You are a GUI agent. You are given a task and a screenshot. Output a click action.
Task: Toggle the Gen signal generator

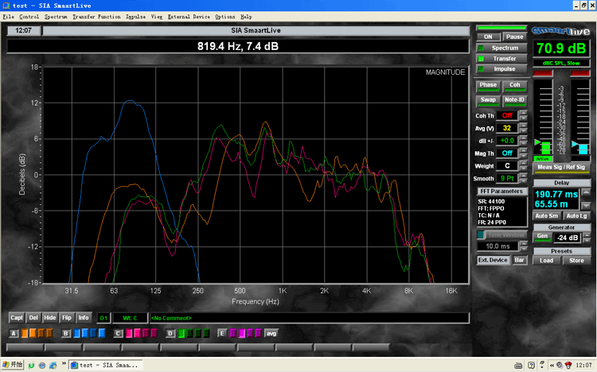pos(542,238)
